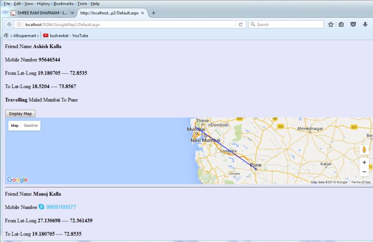
Task: Bookmark this page with the star icon
Action: pos(331,24)
